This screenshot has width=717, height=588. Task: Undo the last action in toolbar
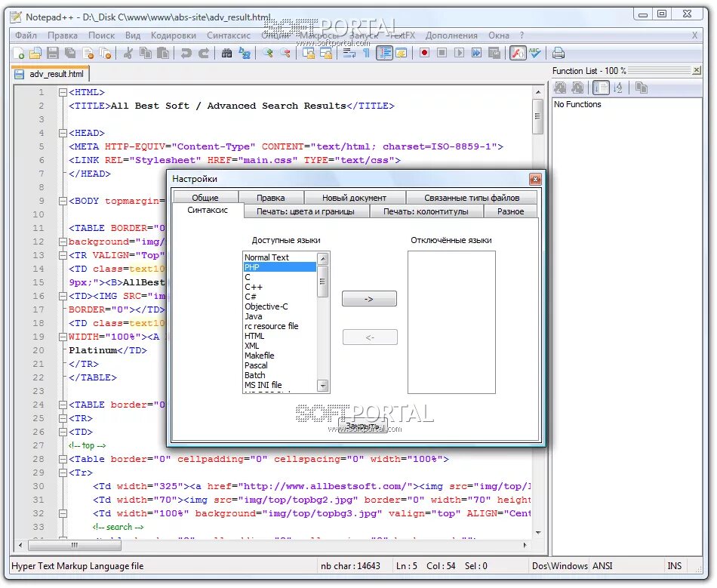coord(186,53)
